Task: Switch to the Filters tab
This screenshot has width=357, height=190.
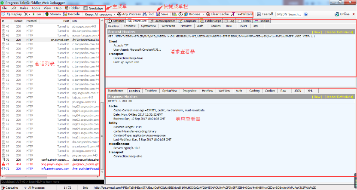Action: point(244,21)
